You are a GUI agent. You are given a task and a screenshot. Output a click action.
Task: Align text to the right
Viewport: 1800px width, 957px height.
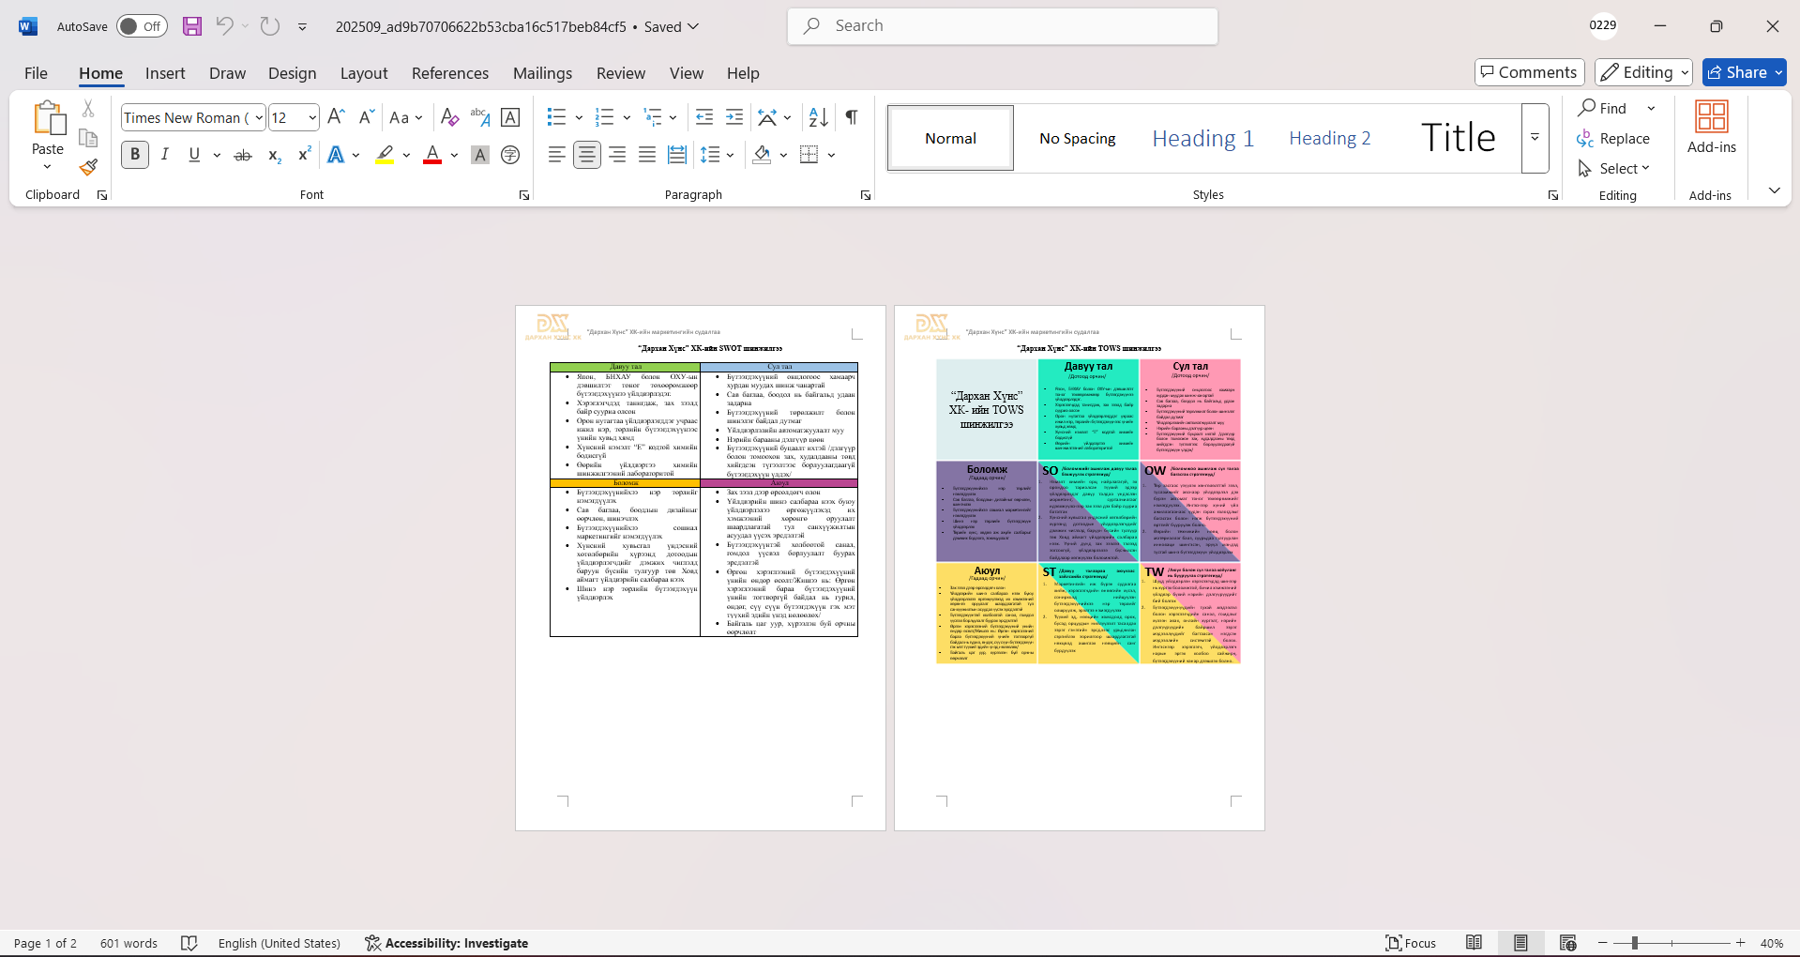click(617, 155)
